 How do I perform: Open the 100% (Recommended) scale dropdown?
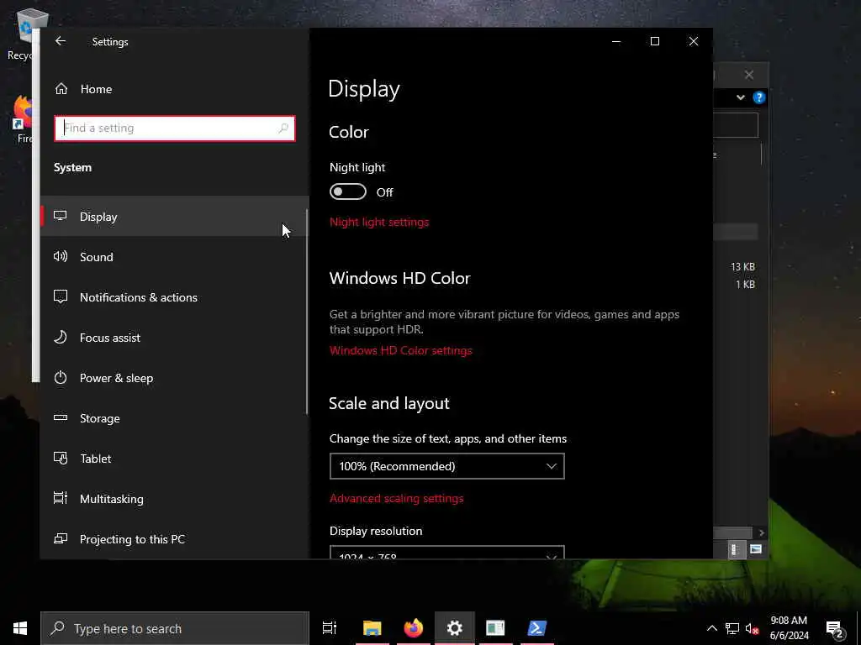pyautogui.click(x=447, y=466)
